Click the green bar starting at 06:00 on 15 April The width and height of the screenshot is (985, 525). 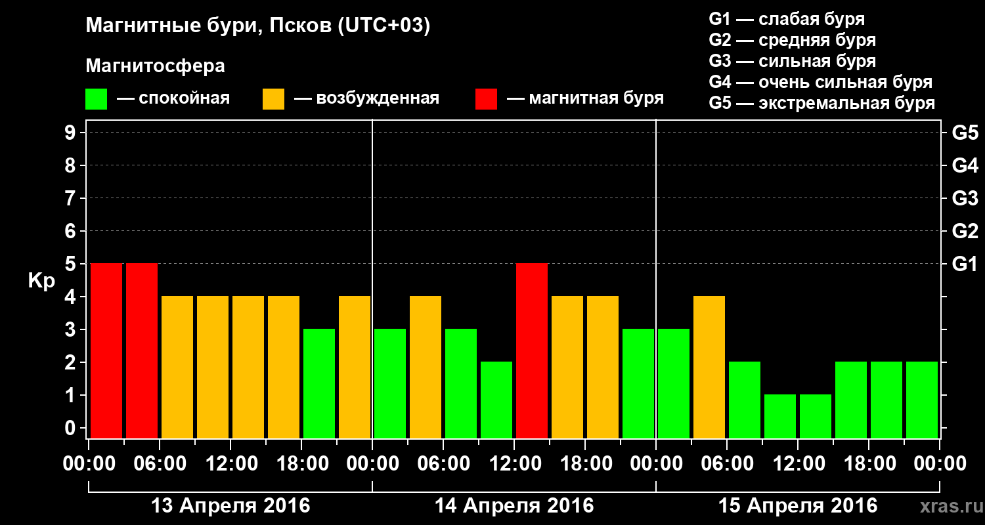745,400
